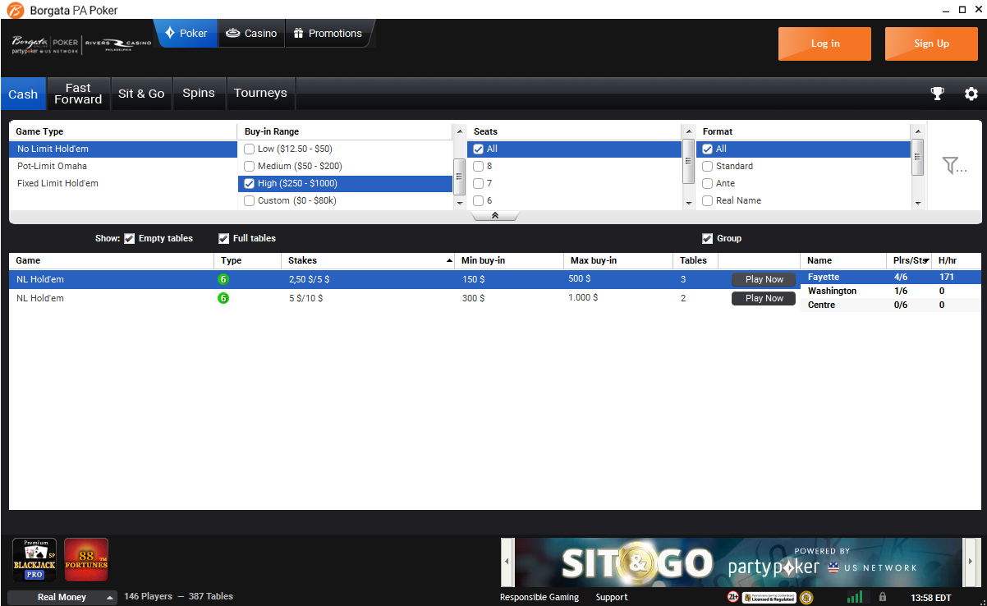Viewport: 987px width, 606px height.
Task: Select the Washington table row
Action: (891, 291)
